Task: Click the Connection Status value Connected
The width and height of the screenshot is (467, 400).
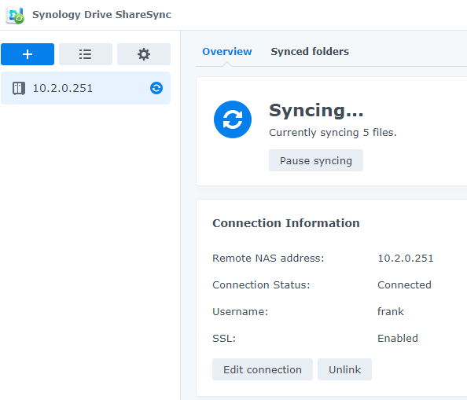Action: coord(404,284)
